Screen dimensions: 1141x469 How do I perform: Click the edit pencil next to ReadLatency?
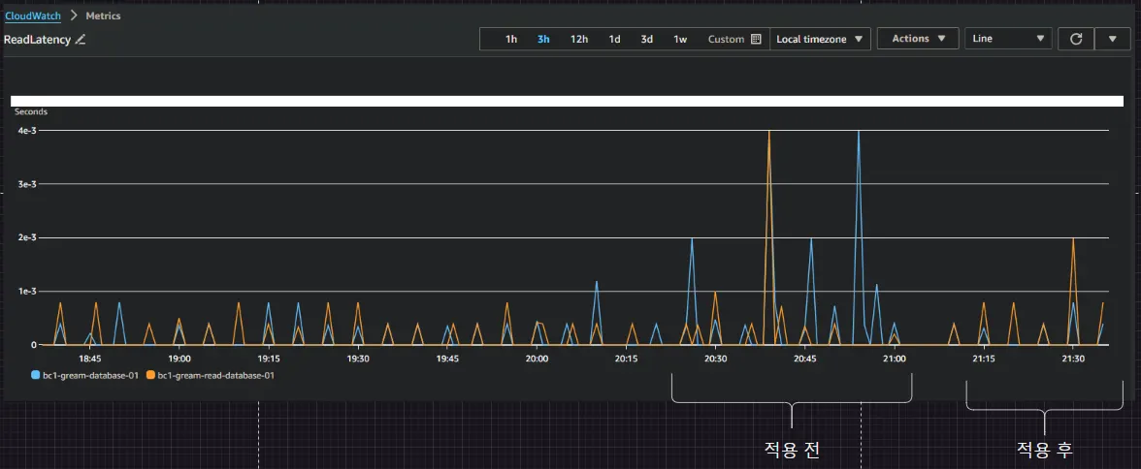[x=81, y=40]
